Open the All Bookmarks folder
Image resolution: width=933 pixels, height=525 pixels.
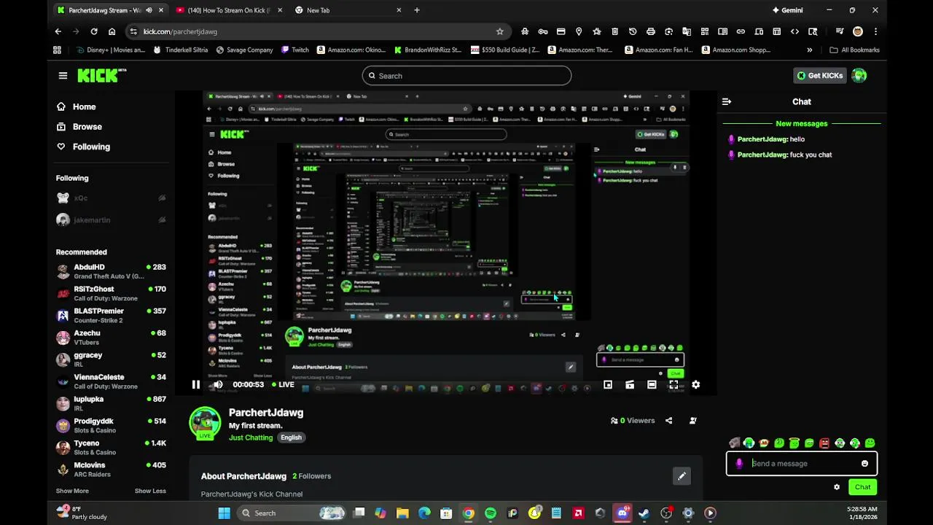(855, 50)
